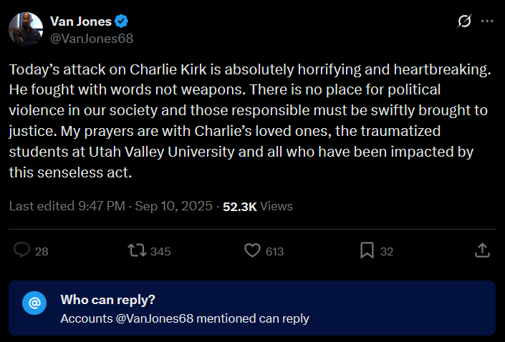Click the 345 reposts count
Viewport: 505px width, 342px height.
coord(160,251)
